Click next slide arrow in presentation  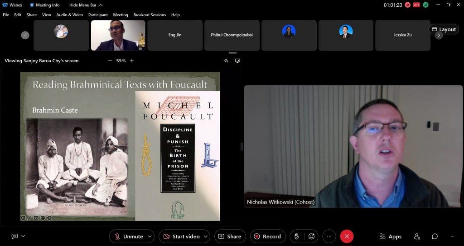(49, 218)
